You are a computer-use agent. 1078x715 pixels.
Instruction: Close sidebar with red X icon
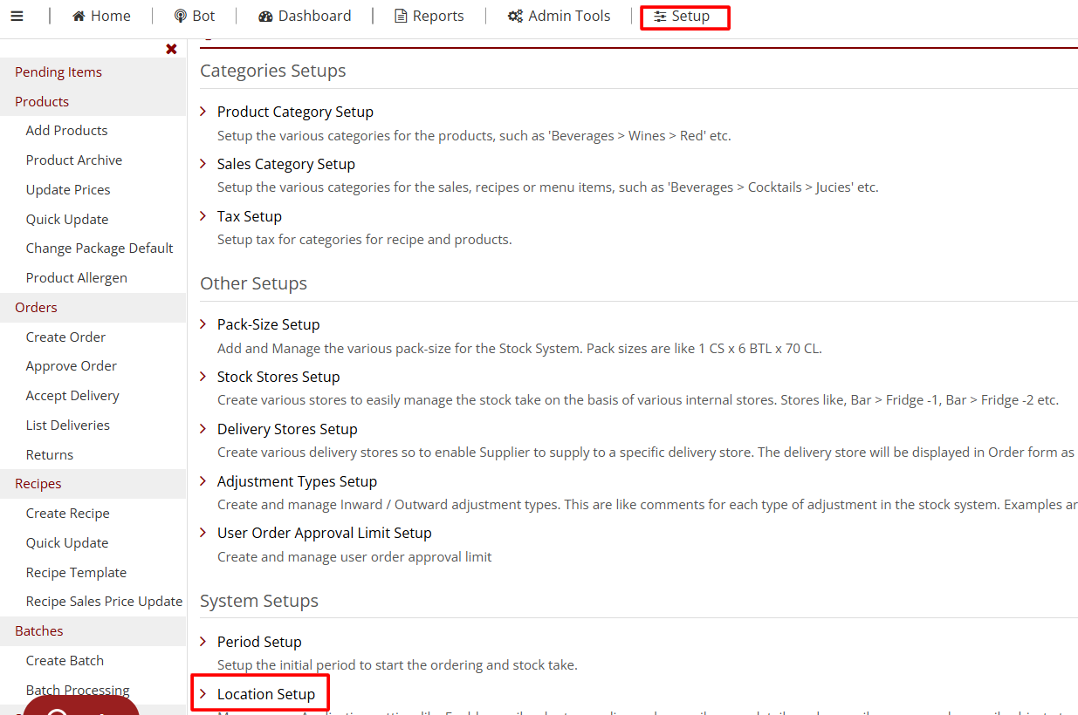[171, 49]
